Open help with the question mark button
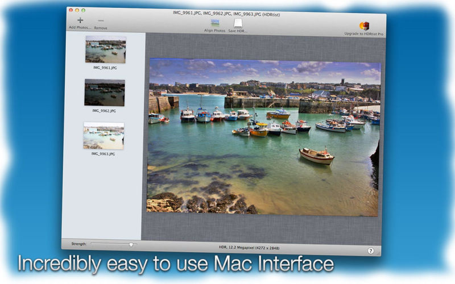The height and width of the screenshot is (284, 455). point(371,251)
